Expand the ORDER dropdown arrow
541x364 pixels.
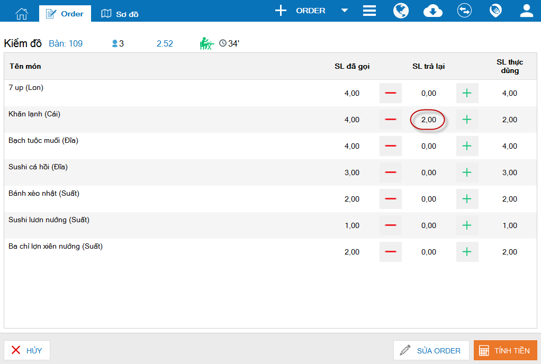[344, 11]
